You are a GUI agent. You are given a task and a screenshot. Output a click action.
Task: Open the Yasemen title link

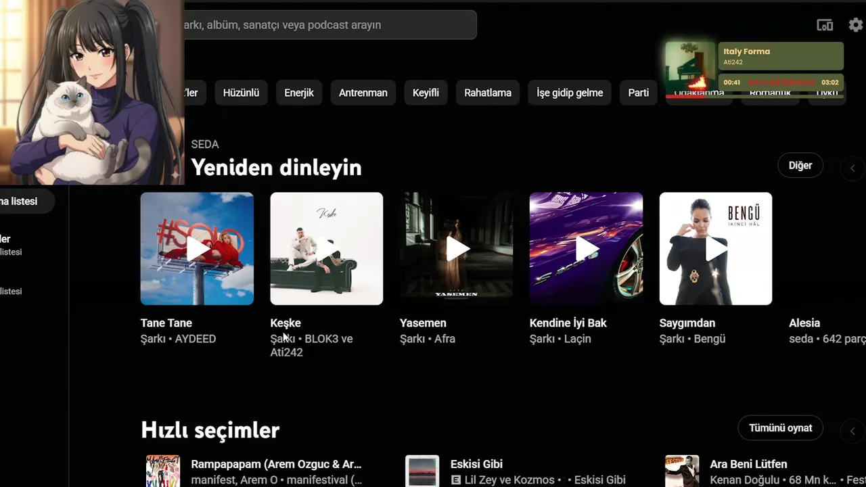(x=423, y=323)
